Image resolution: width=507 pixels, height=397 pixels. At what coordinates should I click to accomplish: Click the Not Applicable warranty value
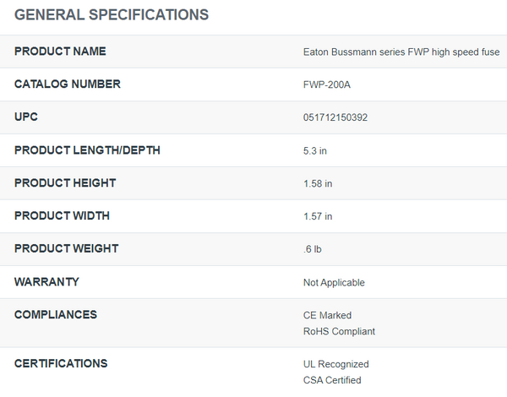pyautogui.click(x=334, y=282)
